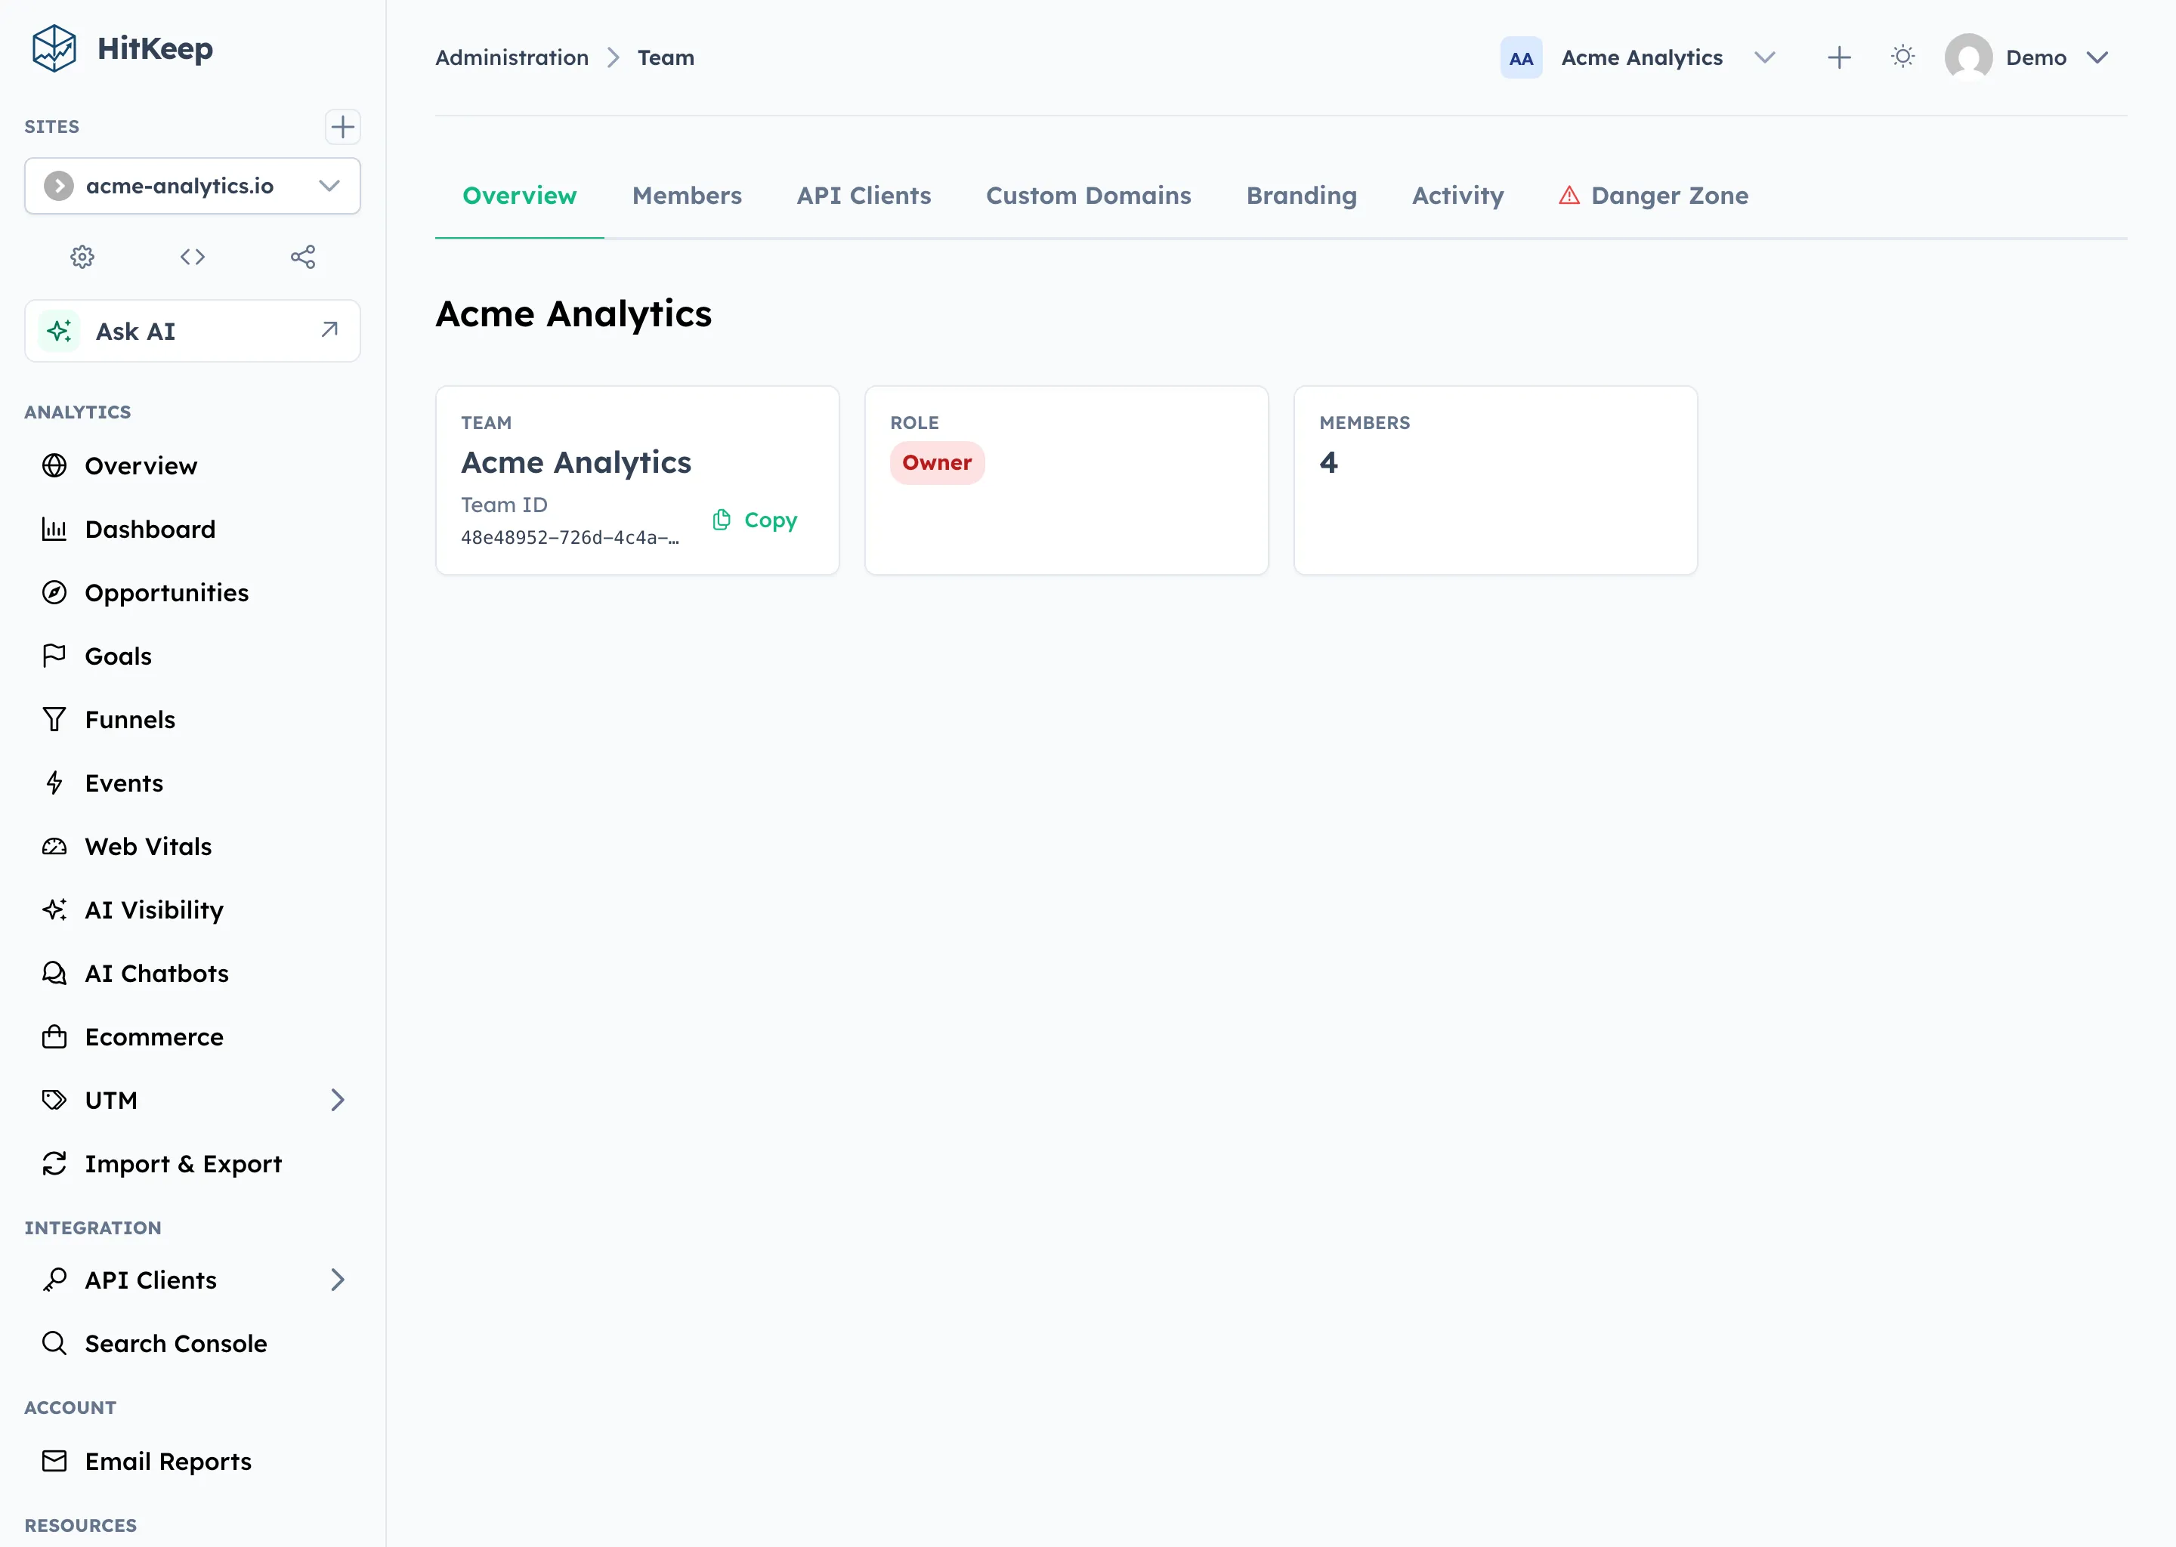Click the Events lightning bolt icon
2176x1547 pixels.
[54, 783]
